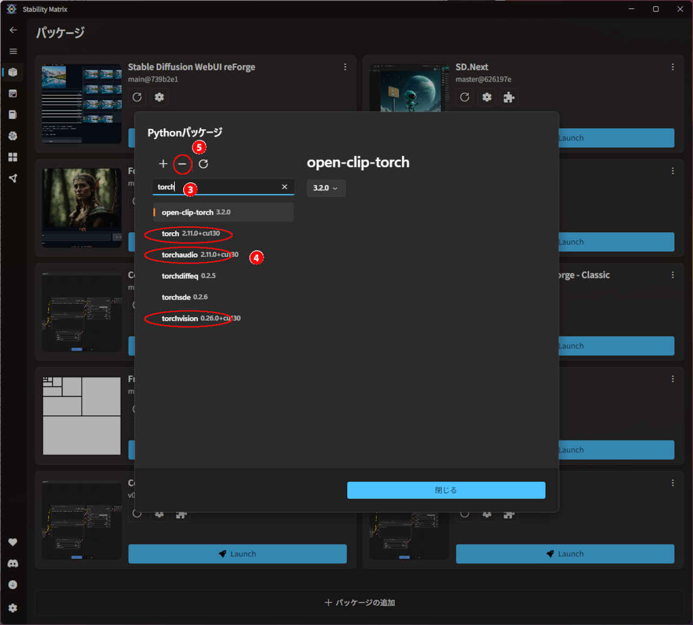Open the sidebar globe-shaped model browser icon
Viewport: 693px width, 625px height.
(x=13, y=136)
